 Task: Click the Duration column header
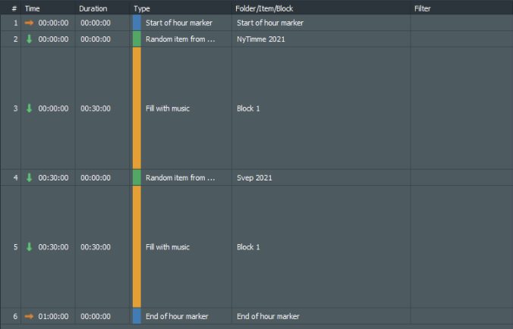click(x=93, y=8)
